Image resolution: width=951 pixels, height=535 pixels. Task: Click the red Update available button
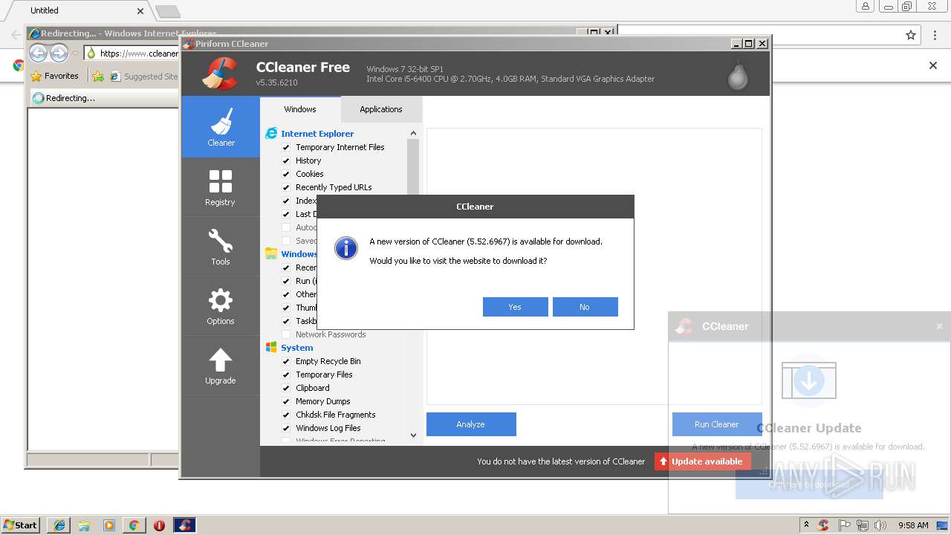click(x=702, y=461)
